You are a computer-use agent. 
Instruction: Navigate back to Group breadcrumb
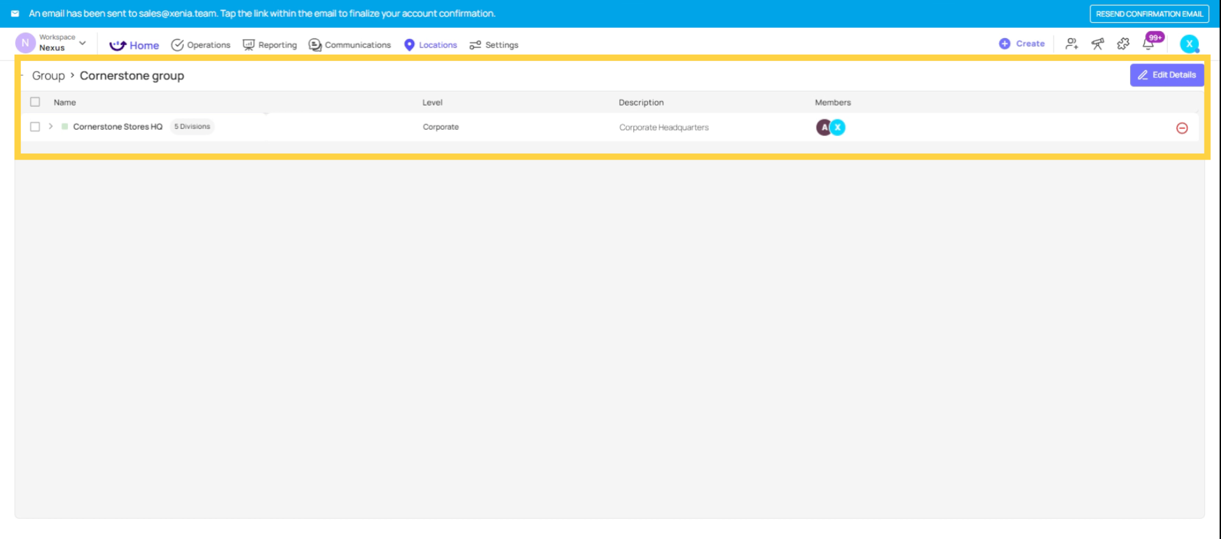click(x=48, y=76)
